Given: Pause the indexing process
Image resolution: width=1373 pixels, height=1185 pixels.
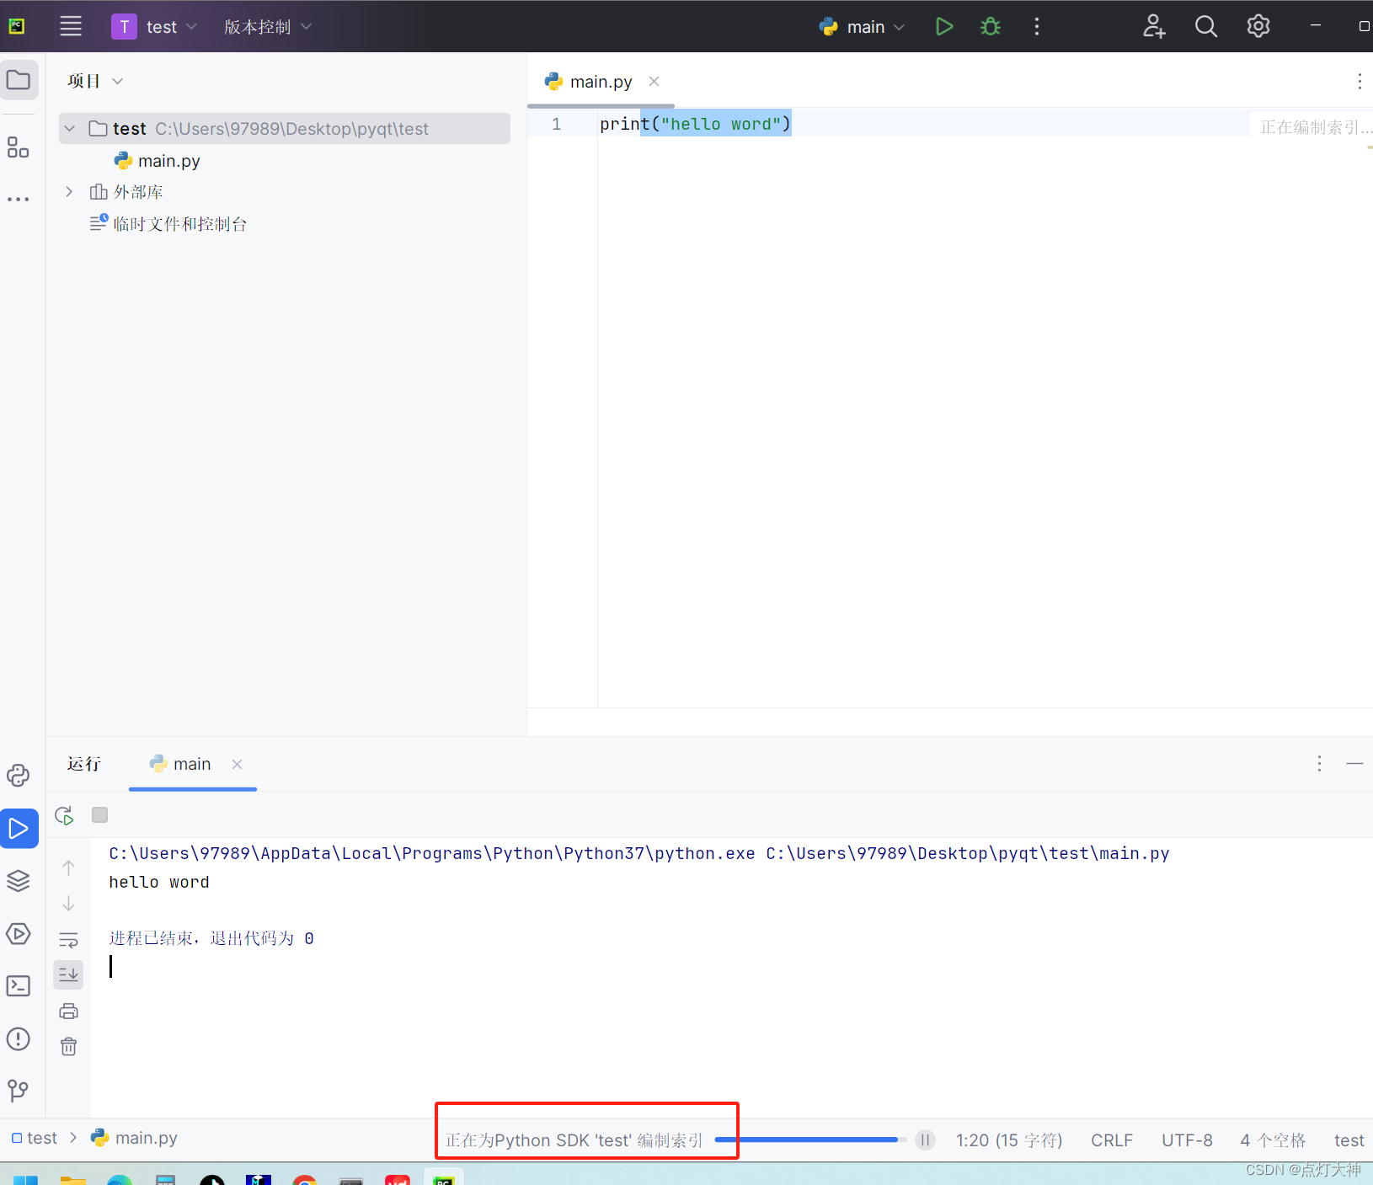Looking at the screenshot, I should 925,1140.
